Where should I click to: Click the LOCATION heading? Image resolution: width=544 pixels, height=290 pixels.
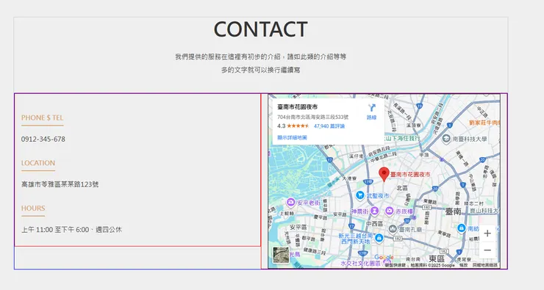pos(38,163)
